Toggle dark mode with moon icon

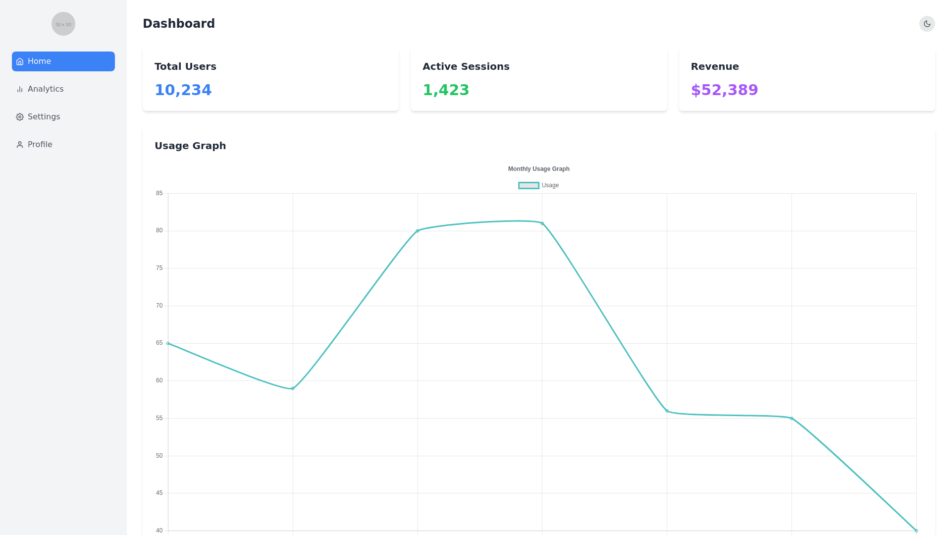pos(927,24)
